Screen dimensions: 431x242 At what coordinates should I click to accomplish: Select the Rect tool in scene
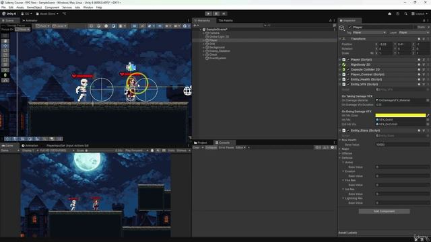[x=5, y=60]
